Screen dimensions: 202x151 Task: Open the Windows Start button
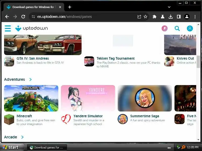pos(12,147)
